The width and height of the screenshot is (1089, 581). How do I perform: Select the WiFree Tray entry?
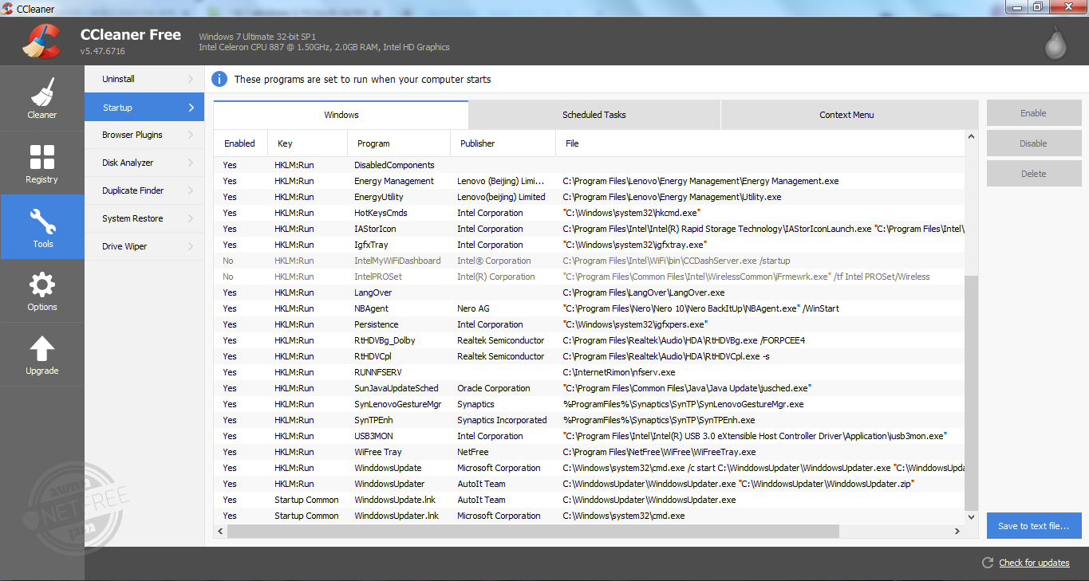click(x=590, y=452)
